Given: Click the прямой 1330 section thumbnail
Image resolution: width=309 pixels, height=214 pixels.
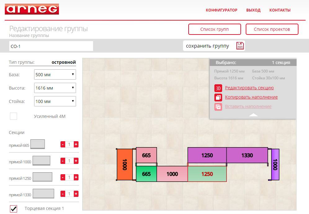Looking at the screenshot, I should 43,194.
